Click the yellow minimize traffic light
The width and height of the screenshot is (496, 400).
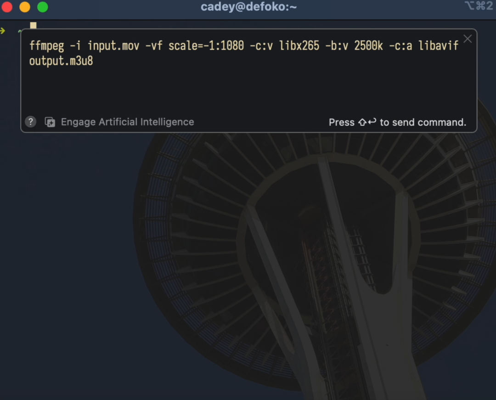coord(24,7)
